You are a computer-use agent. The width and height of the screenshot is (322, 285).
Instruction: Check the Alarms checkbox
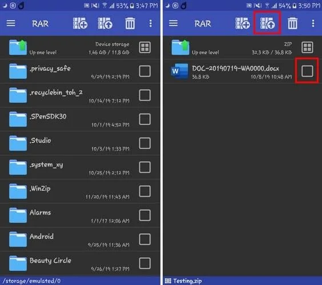pyautogui.click(x=145, y=215)
